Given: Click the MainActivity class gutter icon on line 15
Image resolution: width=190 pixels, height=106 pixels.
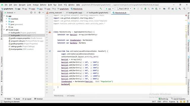Looking at the screenshot, I should [50, 32].
